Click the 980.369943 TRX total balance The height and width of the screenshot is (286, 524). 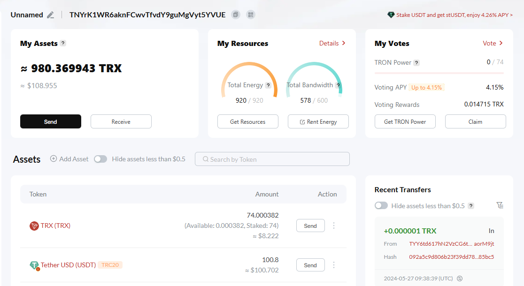tap(71, 68)
